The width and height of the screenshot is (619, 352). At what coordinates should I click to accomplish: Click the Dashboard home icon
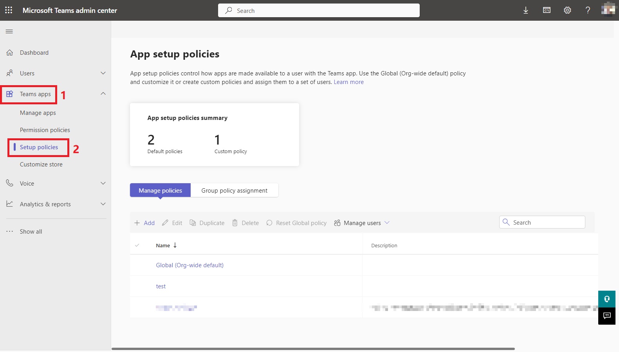(x=10, y=52)
